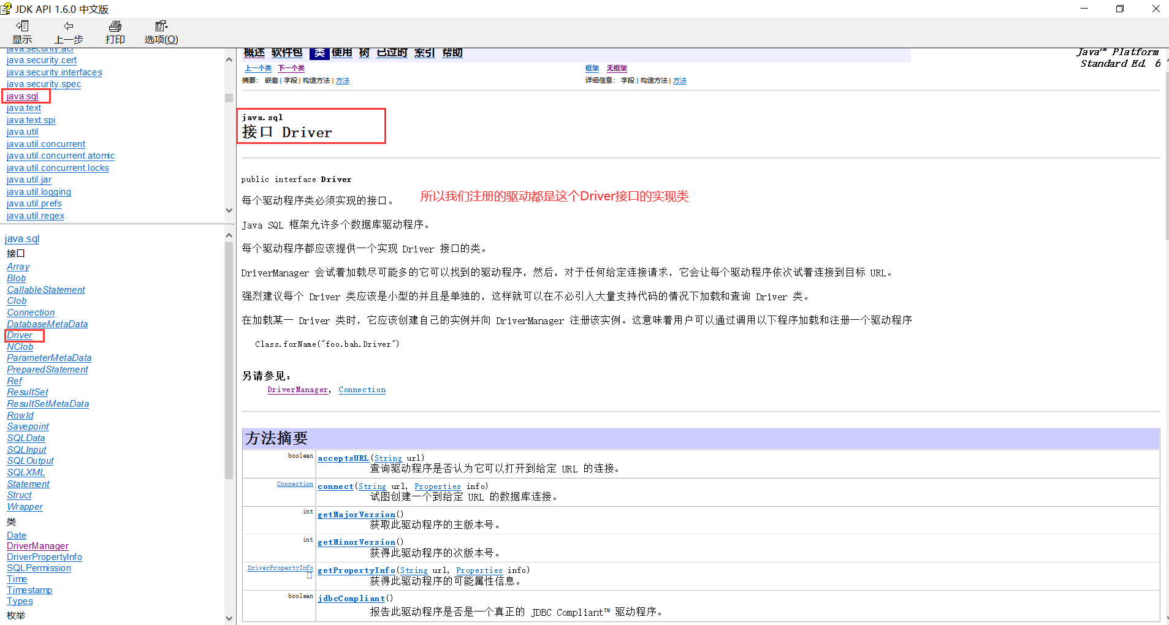Viewport: 1169px width, 625px height.
Task: Open the java.sql package link in top list
Action: [x=22, y=96]
